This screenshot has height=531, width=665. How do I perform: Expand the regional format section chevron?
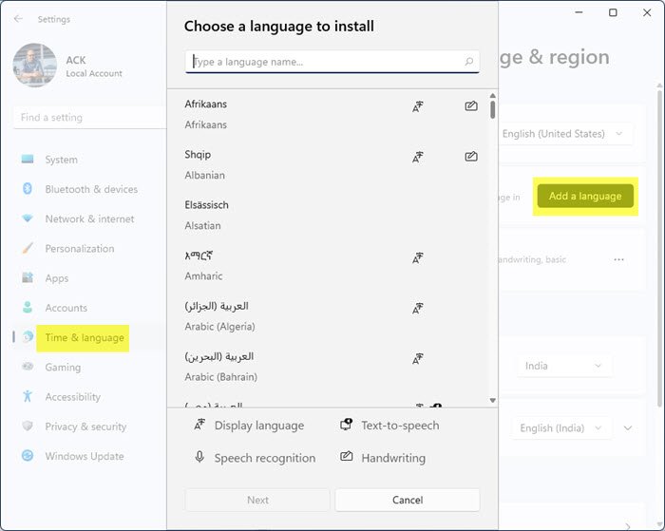tap(628, 428)
